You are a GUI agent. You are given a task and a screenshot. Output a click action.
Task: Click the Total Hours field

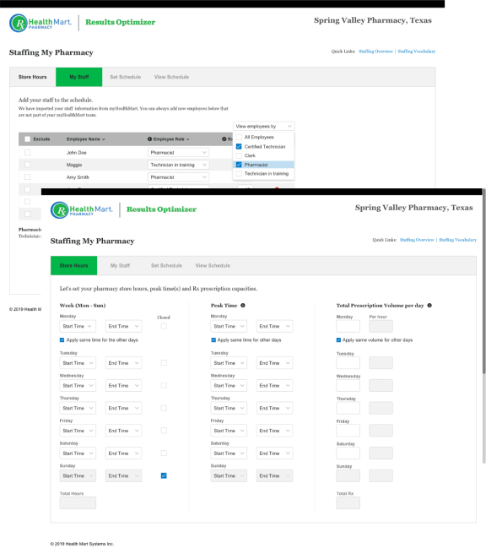click(78, 502)
